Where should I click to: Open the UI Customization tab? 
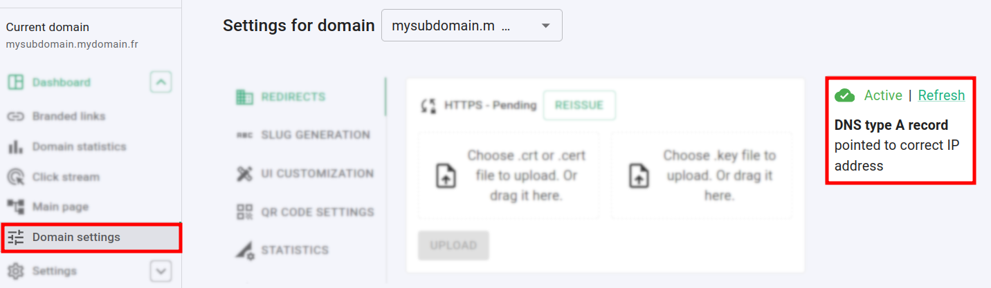317,173
